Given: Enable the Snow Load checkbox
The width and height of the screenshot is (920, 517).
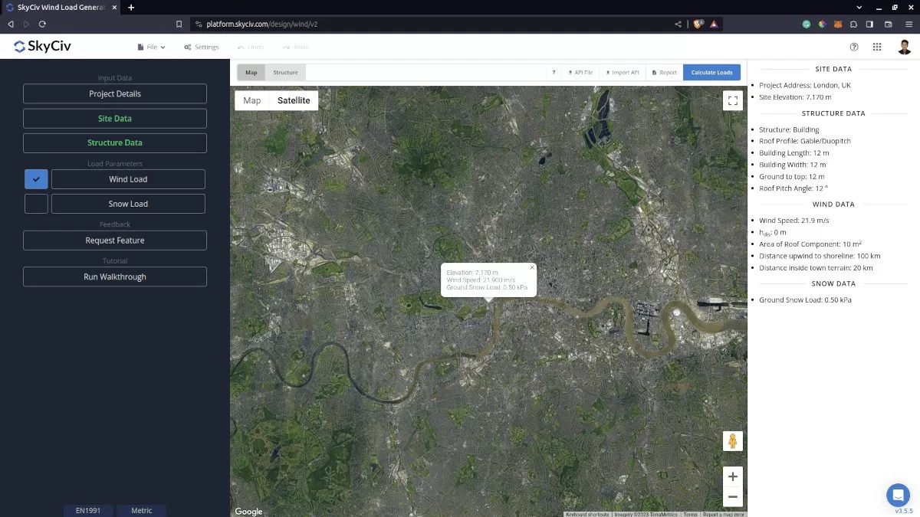Looking at the screenshot, I should pos(36,204).
